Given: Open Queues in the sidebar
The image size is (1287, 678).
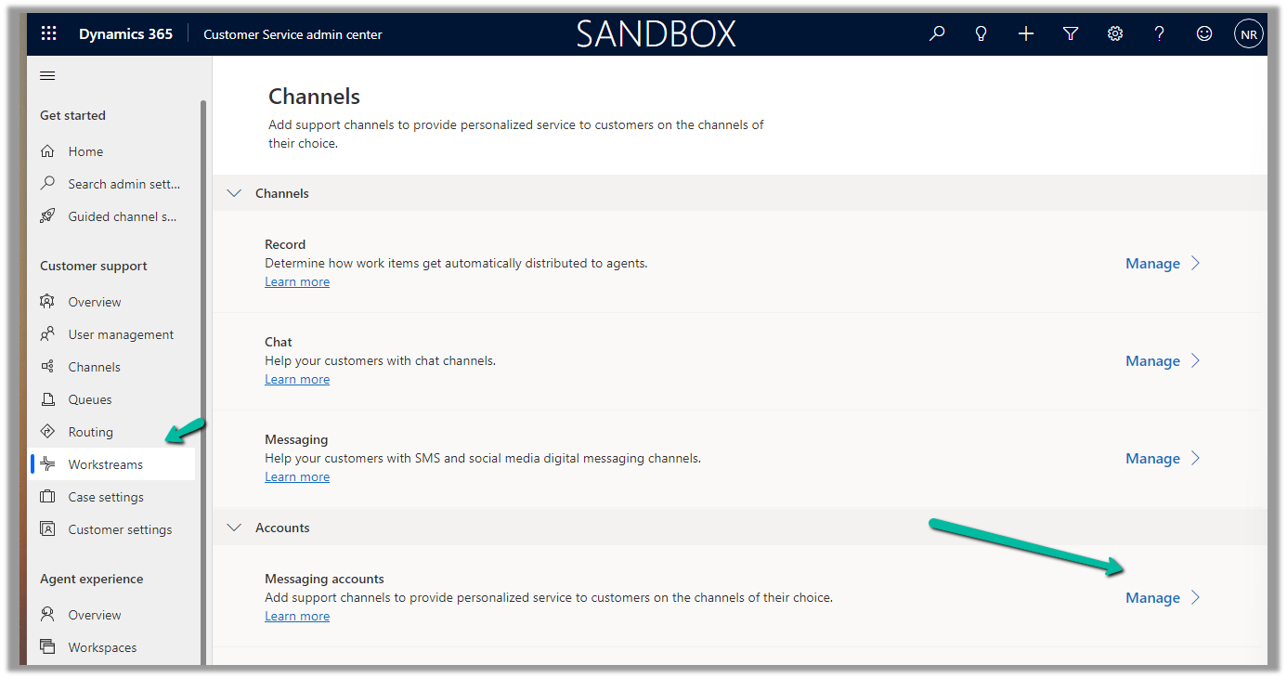Looking at the screenshot, I should click(x=89, y=399).
